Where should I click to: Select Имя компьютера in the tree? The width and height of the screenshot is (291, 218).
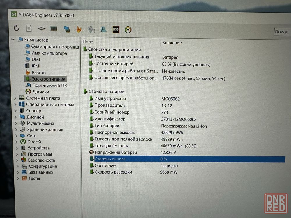46,53
